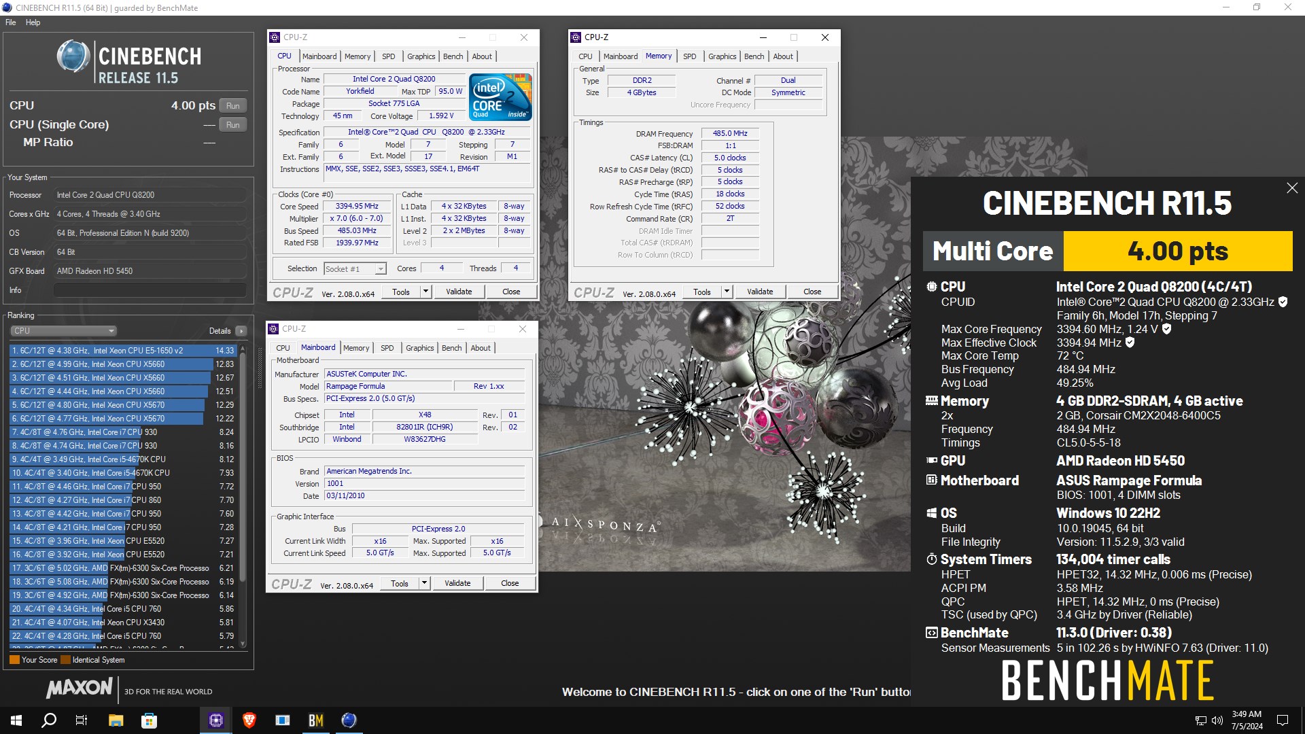Switch to Cinebench taskbar icon
This screenshot has width=1305, height=734.
[349, 720]
